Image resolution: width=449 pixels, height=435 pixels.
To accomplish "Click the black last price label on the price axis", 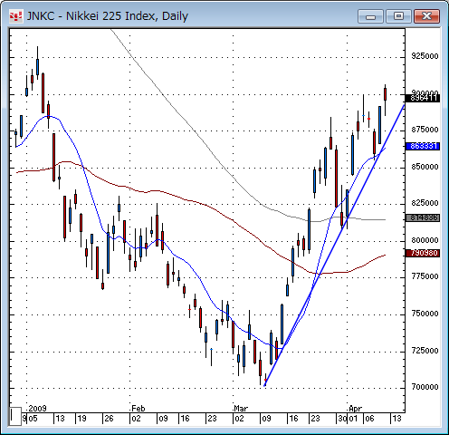I will [423, 98].
